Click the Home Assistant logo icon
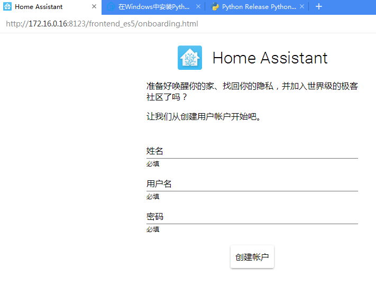The image size is (376, 286). pyautogui.click(x=190, y=58)
